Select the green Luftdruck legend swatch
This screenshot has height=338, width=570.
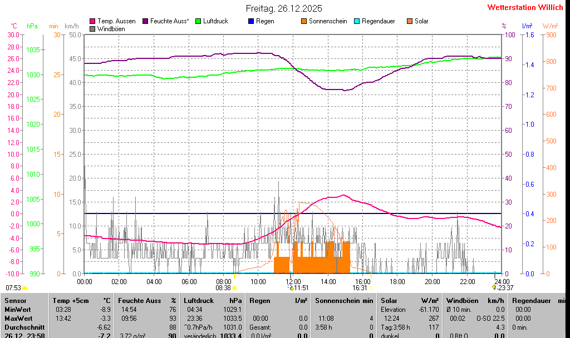coord(198,21)
